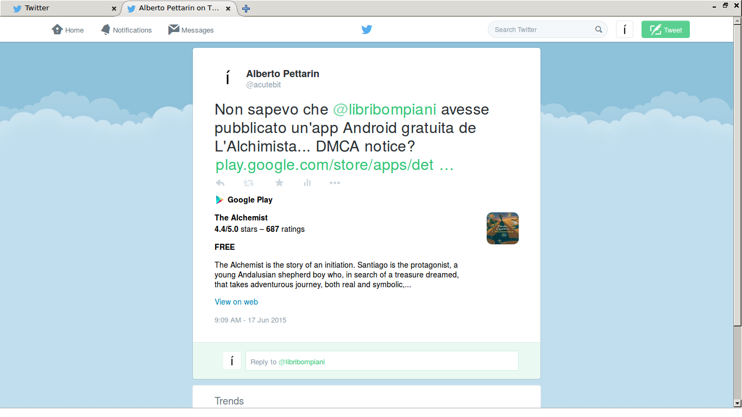Click the Alchemist description paragraph
This screenshot has height=417, width=742.
(x=337, y=275)
